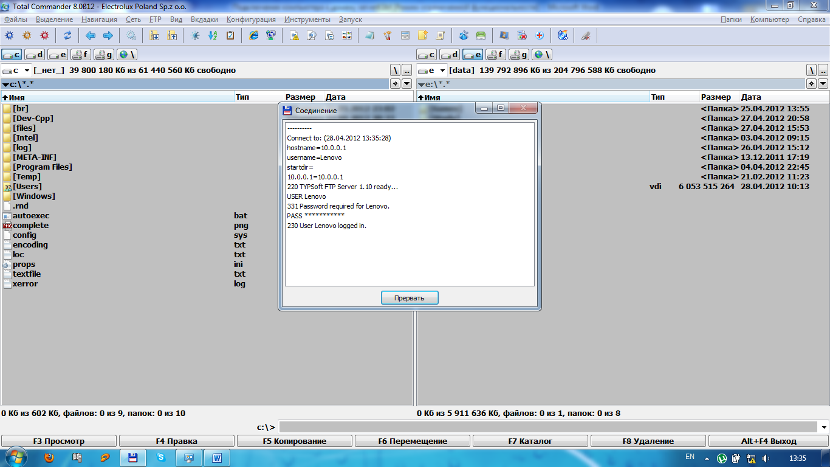Open the Конфигурация menu

coord(251,19)
